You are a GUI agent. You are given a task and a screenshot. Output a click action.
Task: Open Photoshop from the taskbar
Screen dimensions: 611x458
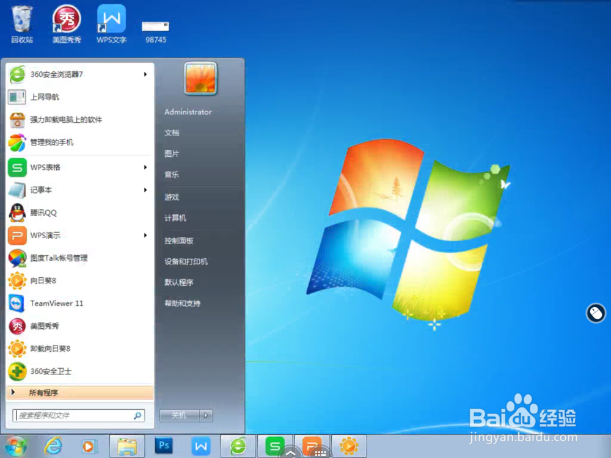pos(163,446)
